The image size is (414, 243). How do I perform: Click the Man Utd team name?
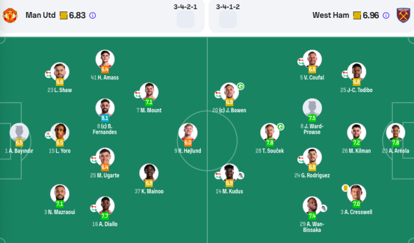click(40, 16)
